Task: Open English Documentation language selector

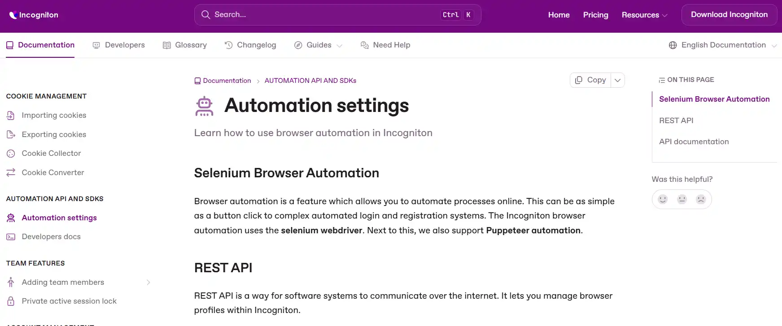Action: [722, 45]
